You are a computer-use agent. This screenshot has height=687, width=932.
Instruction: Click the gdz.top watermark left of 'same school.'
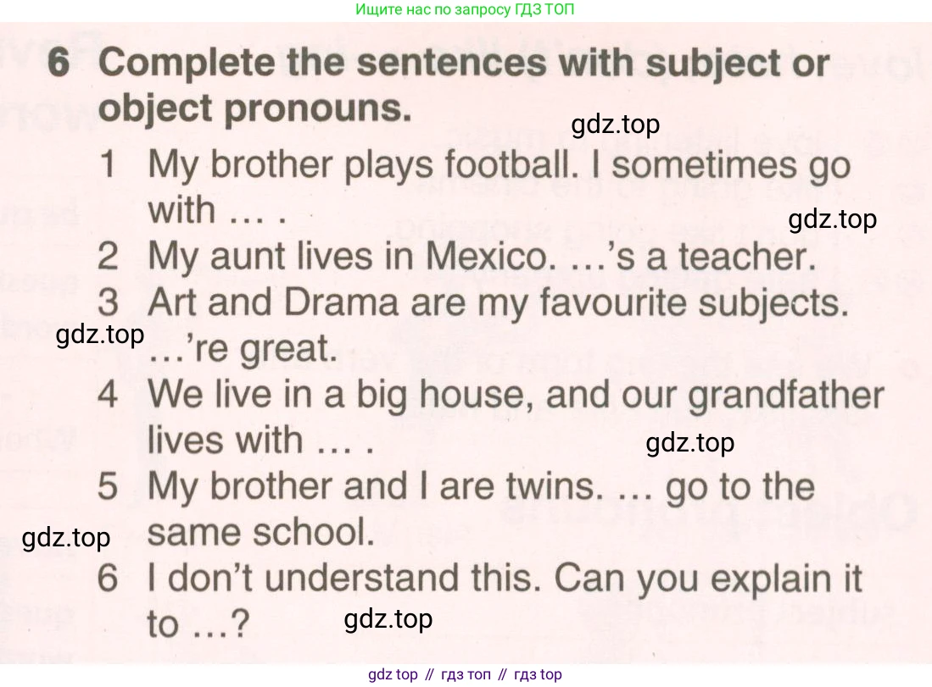point(66,538)
